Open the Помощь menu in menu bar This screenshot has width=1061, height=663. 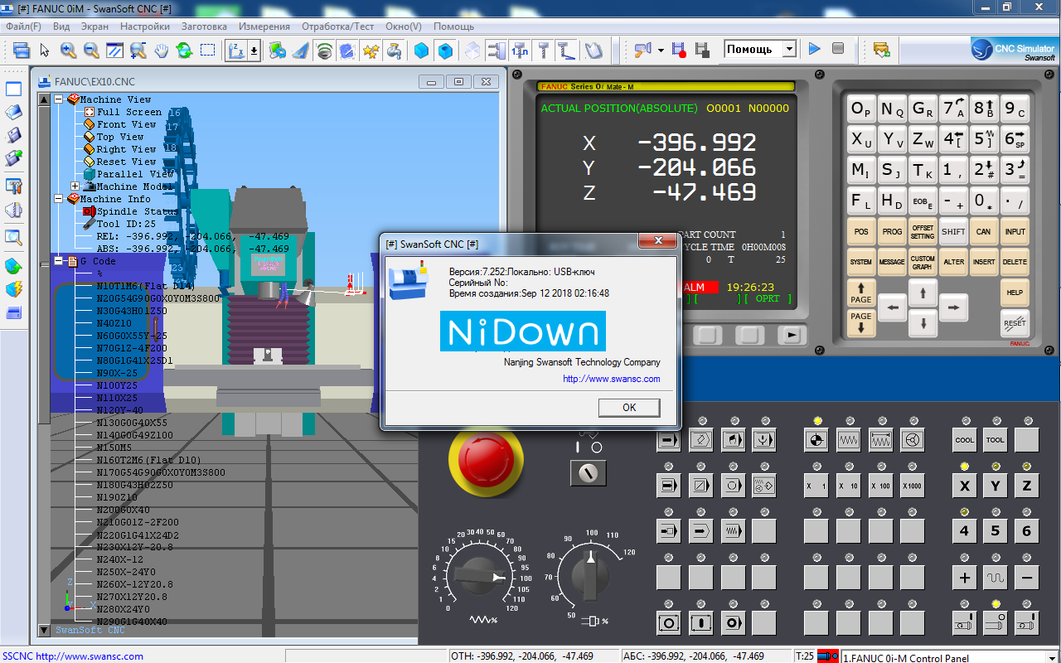coord(453,27)
